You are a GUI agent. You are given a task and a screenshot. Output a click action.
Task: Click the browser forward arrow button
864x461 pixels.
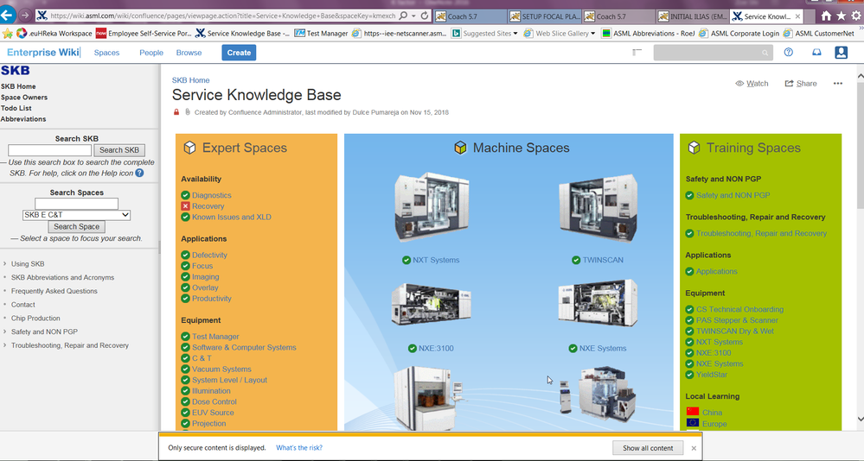tap(25, 16)
